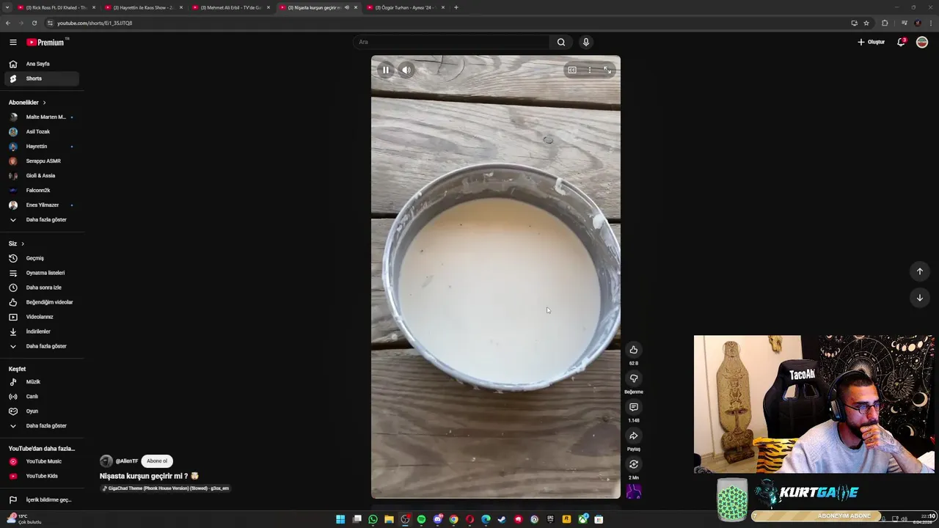The image size is (939, 528).
Task: Open the Asil Tozak channel
Action: pos(42,132)
